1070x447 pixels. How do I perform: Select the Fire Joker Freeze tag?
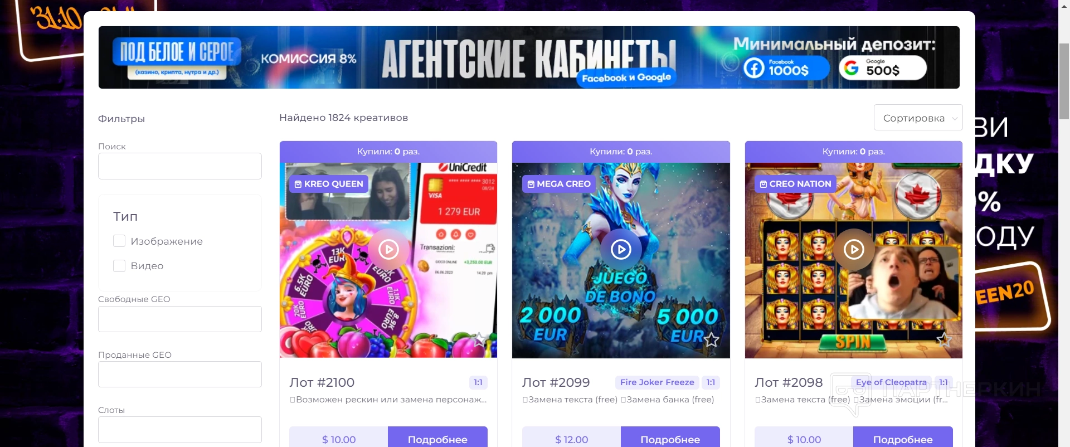pyautogui.click(x=657, y=382)
